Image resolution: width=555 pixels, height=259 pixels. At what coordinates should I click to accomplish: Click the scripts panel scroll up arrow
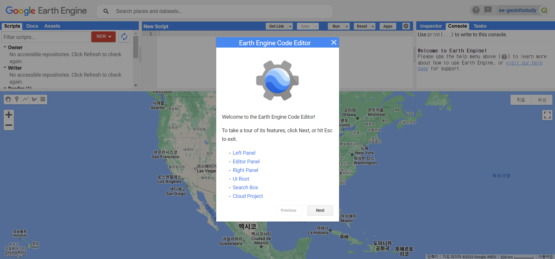click(x=136, y=33)
